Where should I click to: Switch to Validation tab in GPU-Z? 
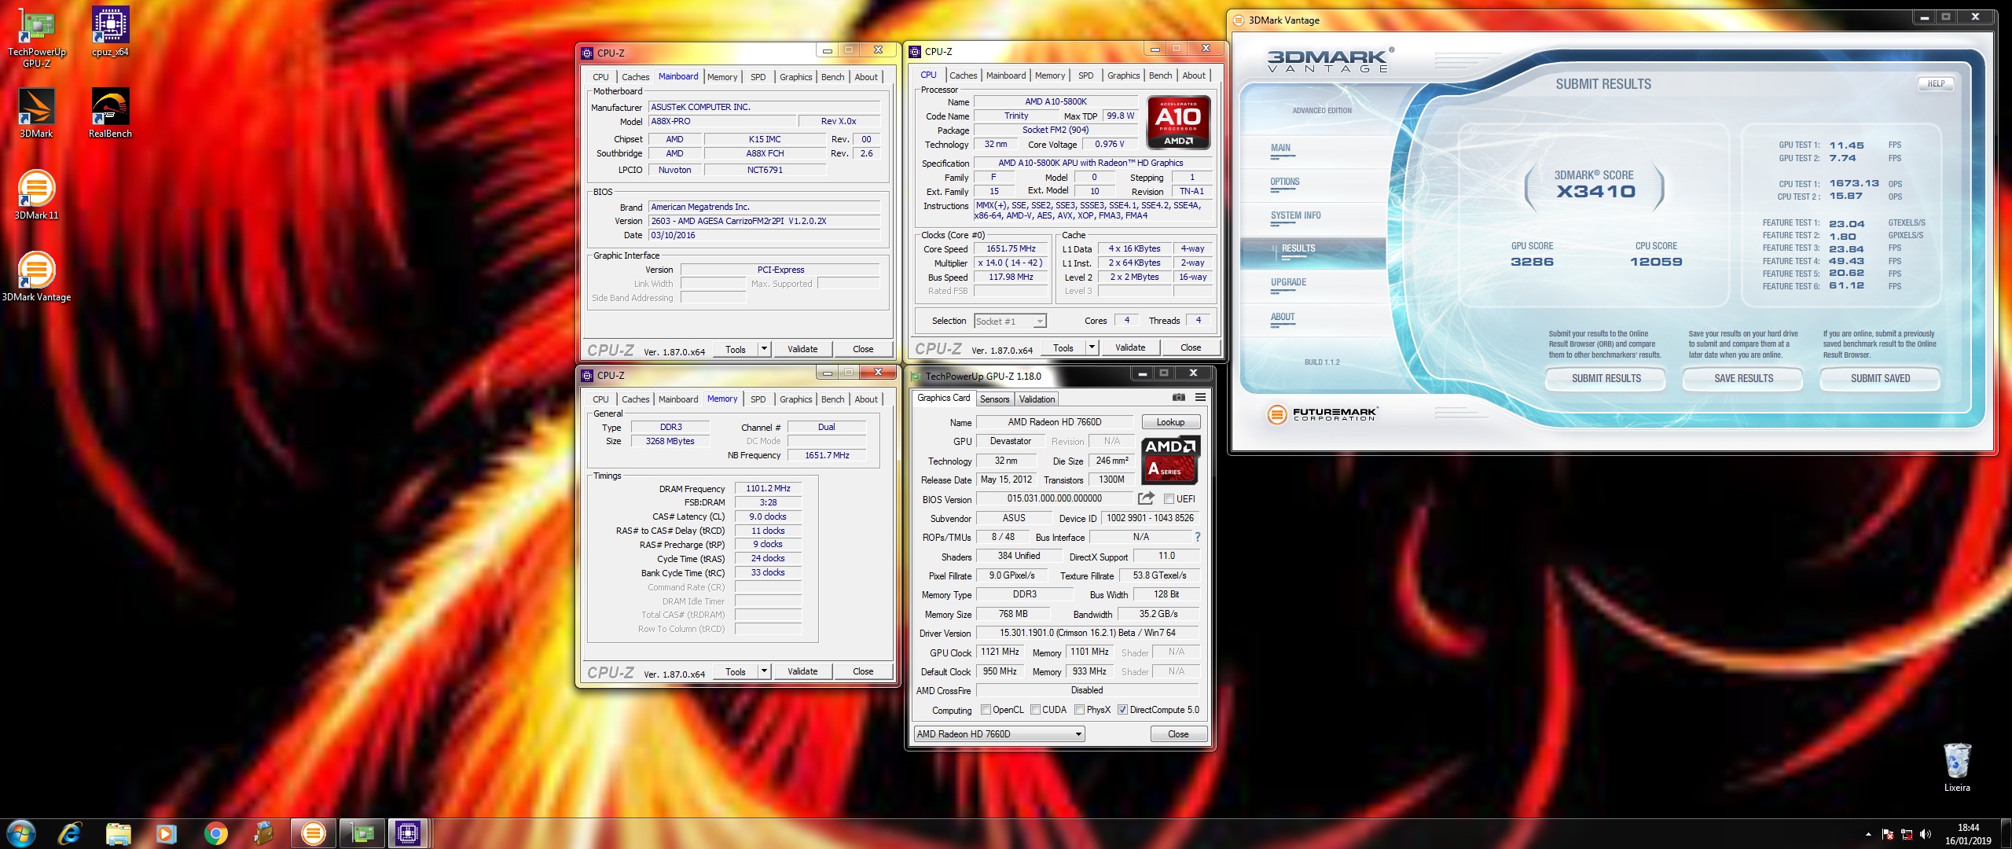point(1037,399)
